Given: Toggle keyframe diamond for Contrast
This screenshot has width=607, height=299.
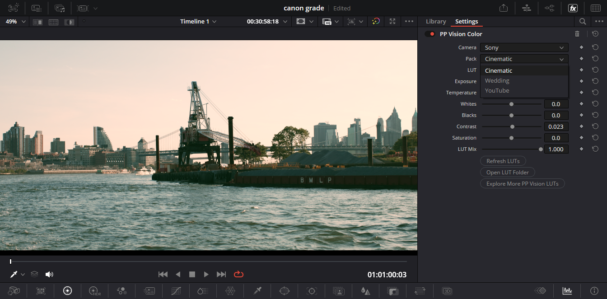Looking at the screenshot, I should tap(581, 126).
